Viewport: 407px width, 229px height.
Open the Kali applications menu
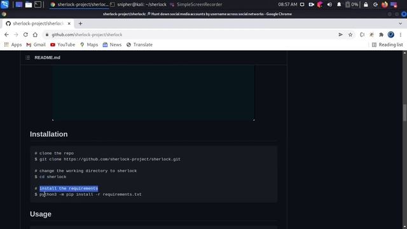[4, 4]
